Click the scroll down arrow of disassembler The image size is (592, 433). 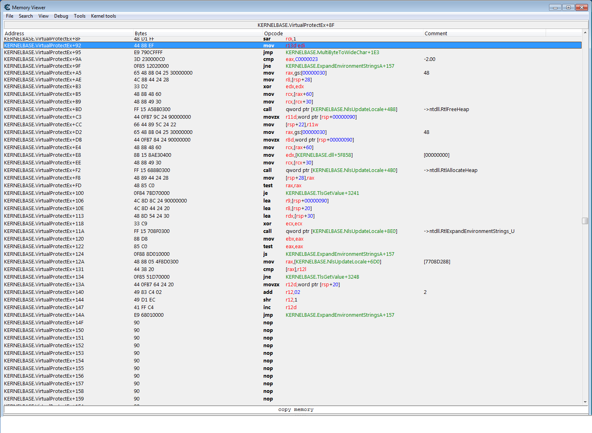point(585,402)
